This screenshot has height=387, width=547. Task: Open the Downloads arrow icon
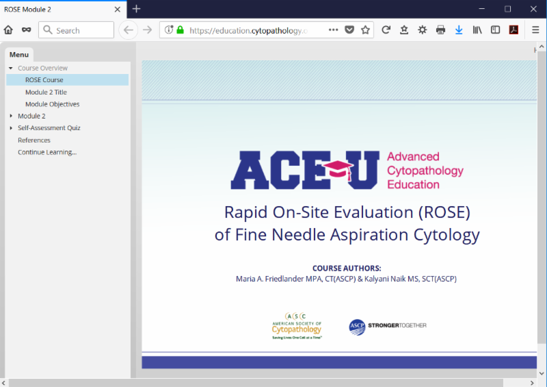tap(459, 30)
